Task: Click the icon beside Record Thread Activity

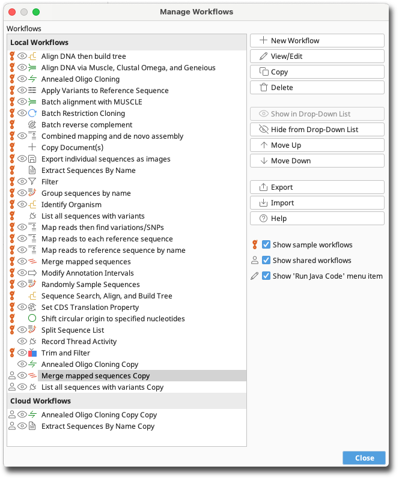Action: pyautogui.click(x=32, y=342)
